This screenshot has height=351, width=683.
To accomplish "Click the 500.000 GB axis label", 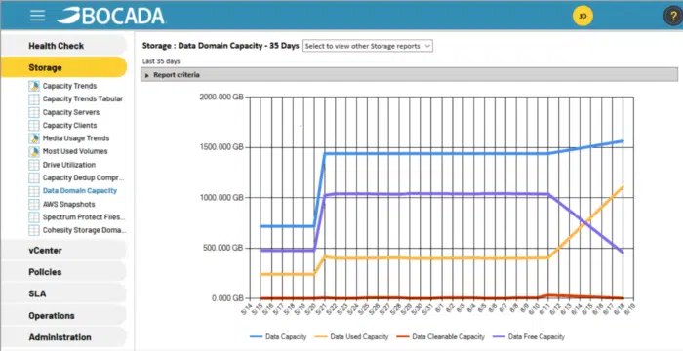I will coord(223,248).
